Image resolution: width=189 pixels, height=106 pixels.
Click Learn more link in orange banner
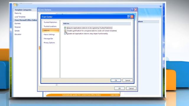(x=115, y=95)
